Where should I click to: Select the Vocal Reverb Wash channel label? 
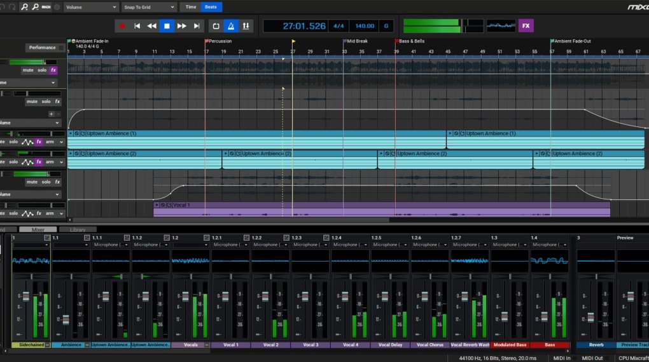tap(470, 345)
